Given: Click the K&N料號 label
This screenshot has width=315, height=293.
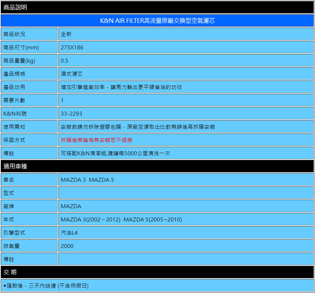Looking at the screenshot, I should (15, 114).
